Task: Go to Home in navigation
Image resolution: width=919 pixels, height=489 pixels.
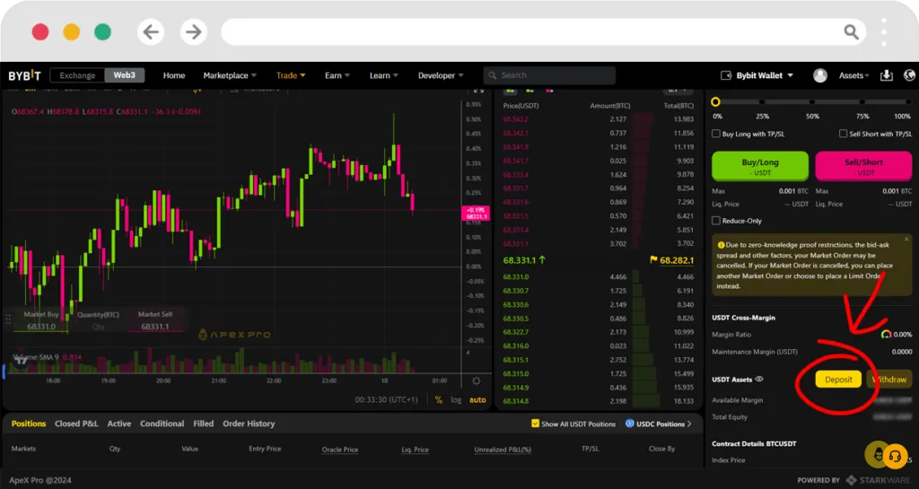Action: 174,75
